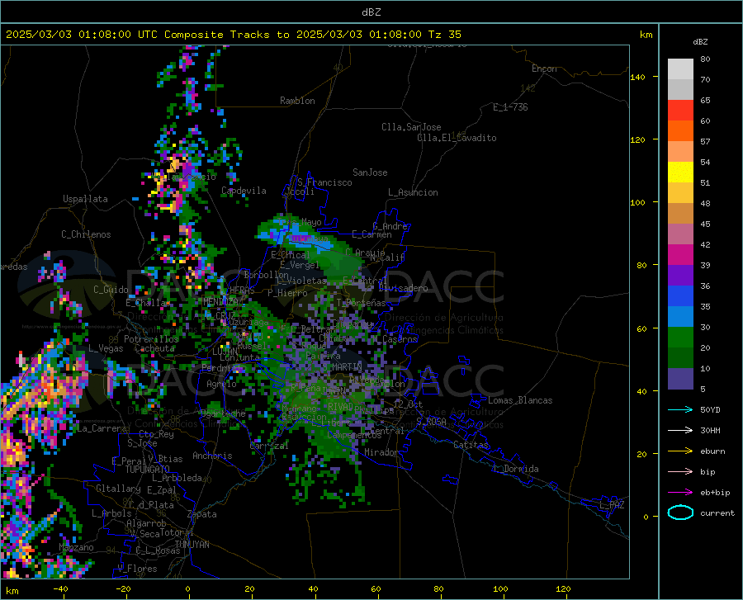
Task: Select the green 20-30 dBZ legend band
Action: [680, 338]
